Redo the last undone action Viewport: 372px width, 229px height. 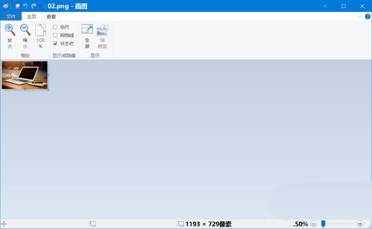tap(33, 6)
